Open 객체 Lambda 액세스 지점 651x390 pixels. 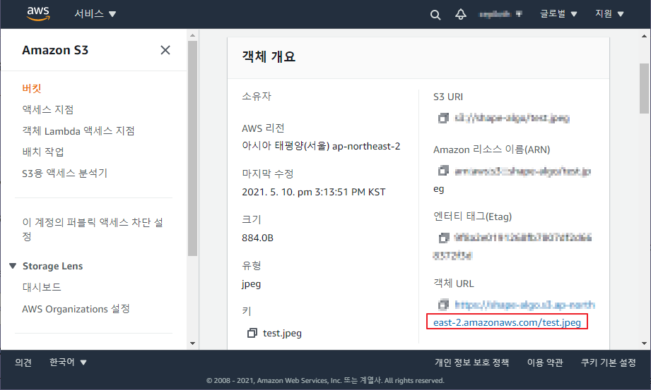(x=78, y=130)
